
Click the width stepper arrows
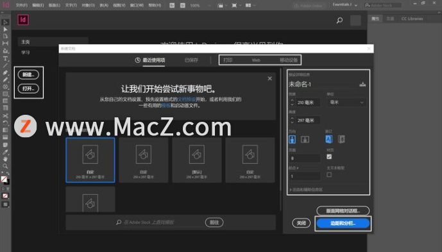coord(293,103)
